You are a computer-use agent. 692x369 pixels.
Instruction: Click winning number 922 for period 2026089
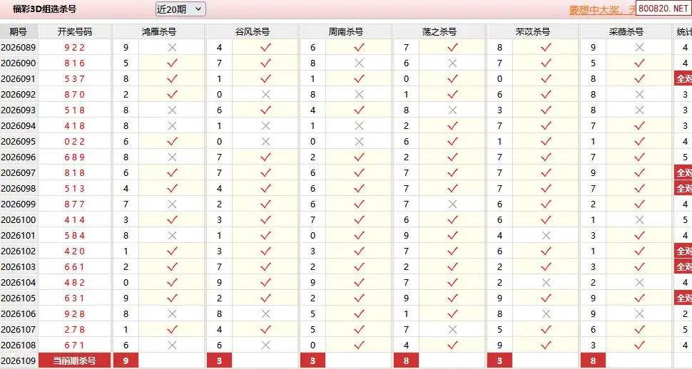coord(75,47)
